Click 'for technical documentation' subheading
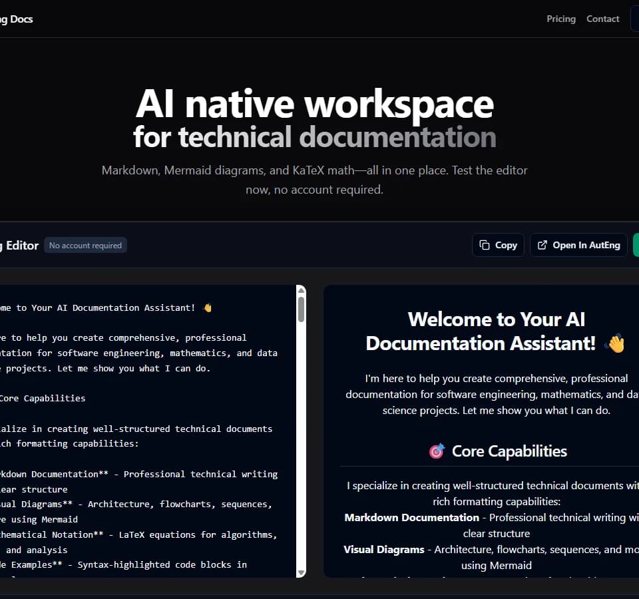 pos(315,136)
